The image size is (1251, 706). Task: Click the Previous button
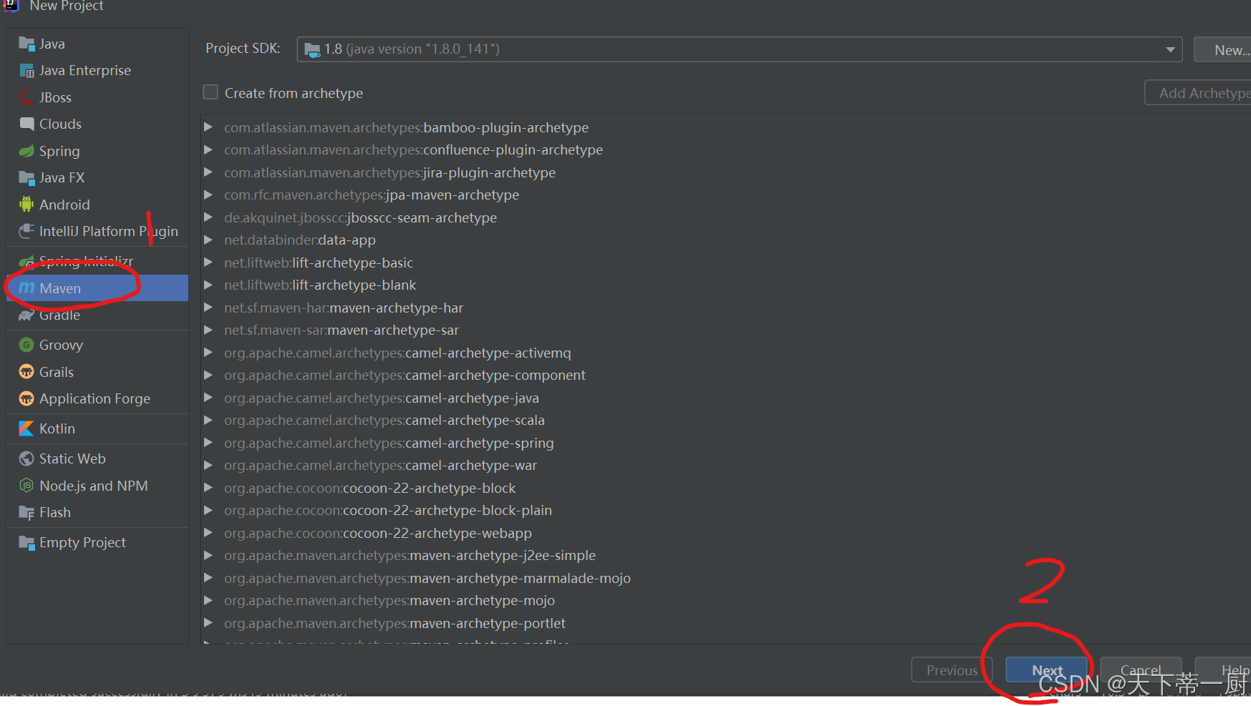coord(952,670)
